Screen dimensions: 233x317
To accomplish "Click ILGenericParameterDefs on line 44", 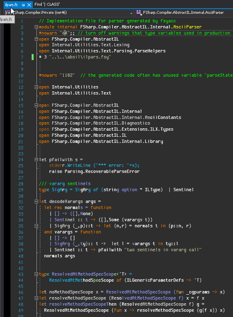I will click(156, 280).
